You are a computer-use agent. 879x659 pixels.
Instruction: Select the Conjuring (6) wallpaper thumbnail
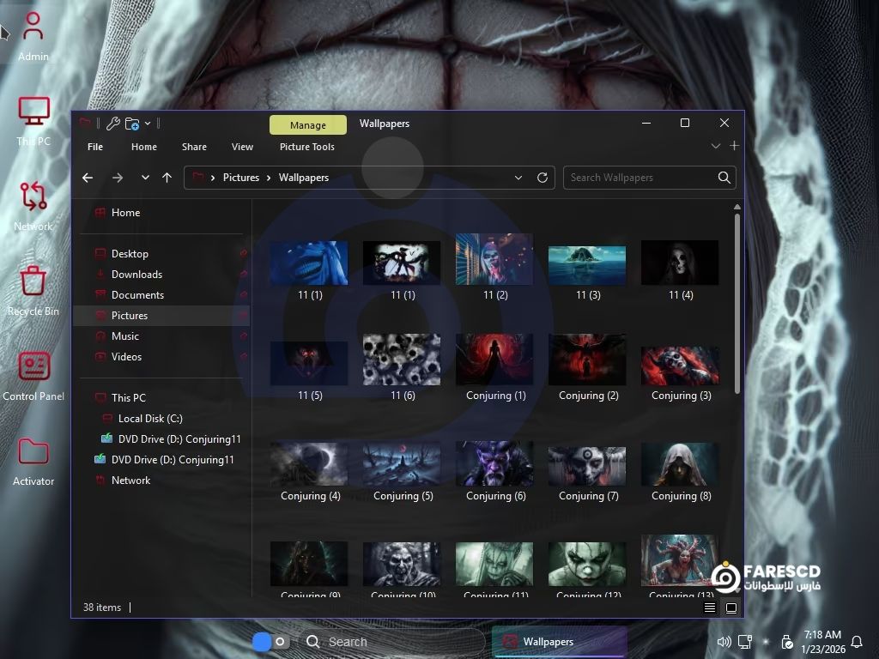(x=494, y=464)
